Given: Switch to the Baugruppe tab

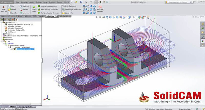Looking at the screenshot, I should [5, 16].
